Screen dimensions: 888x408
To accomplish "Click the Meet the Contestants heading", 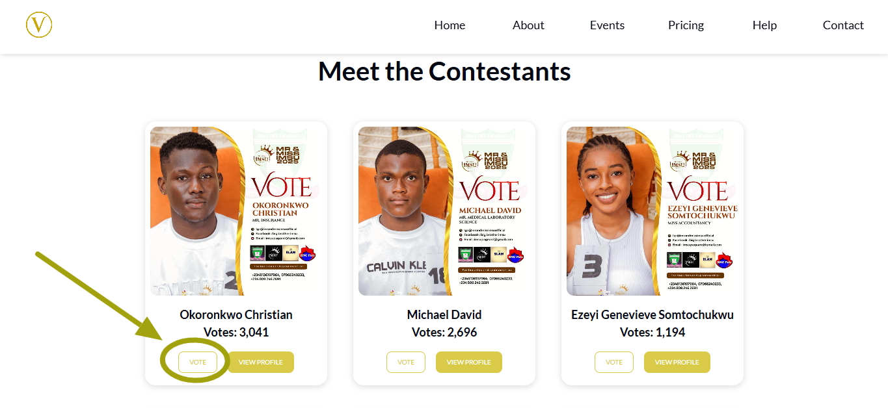I will [444, 71].
